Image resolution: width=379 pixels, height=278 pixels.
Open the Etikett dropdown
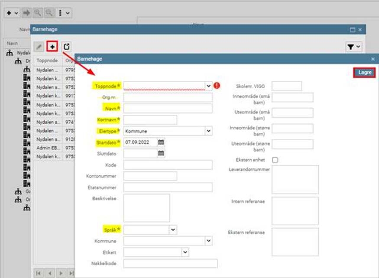pos(185,252)
